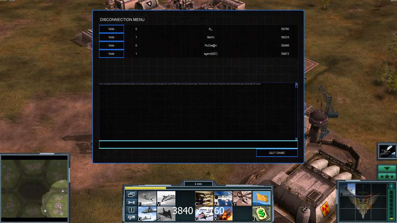Viewport: 397px width, 223px height.
Task: Activate the satellite power icon
Action: coord(387,151)
